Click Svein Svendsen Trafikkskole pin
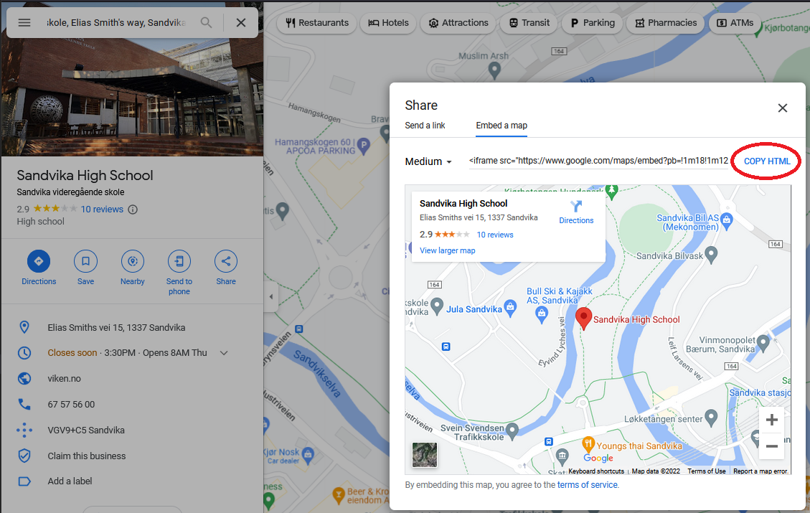The image size is (810, 513). [x=512, y=430]
